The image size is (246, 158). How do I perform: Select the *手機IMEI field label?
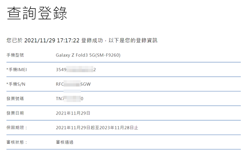click(x=17, y=70)
